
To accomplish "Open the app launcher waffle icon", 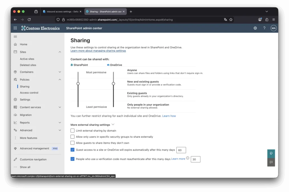I will tap(15, 28).
